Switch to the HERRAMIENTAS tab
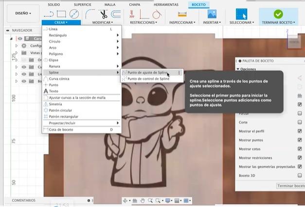305x207 pixels. [x=166, y=4]
